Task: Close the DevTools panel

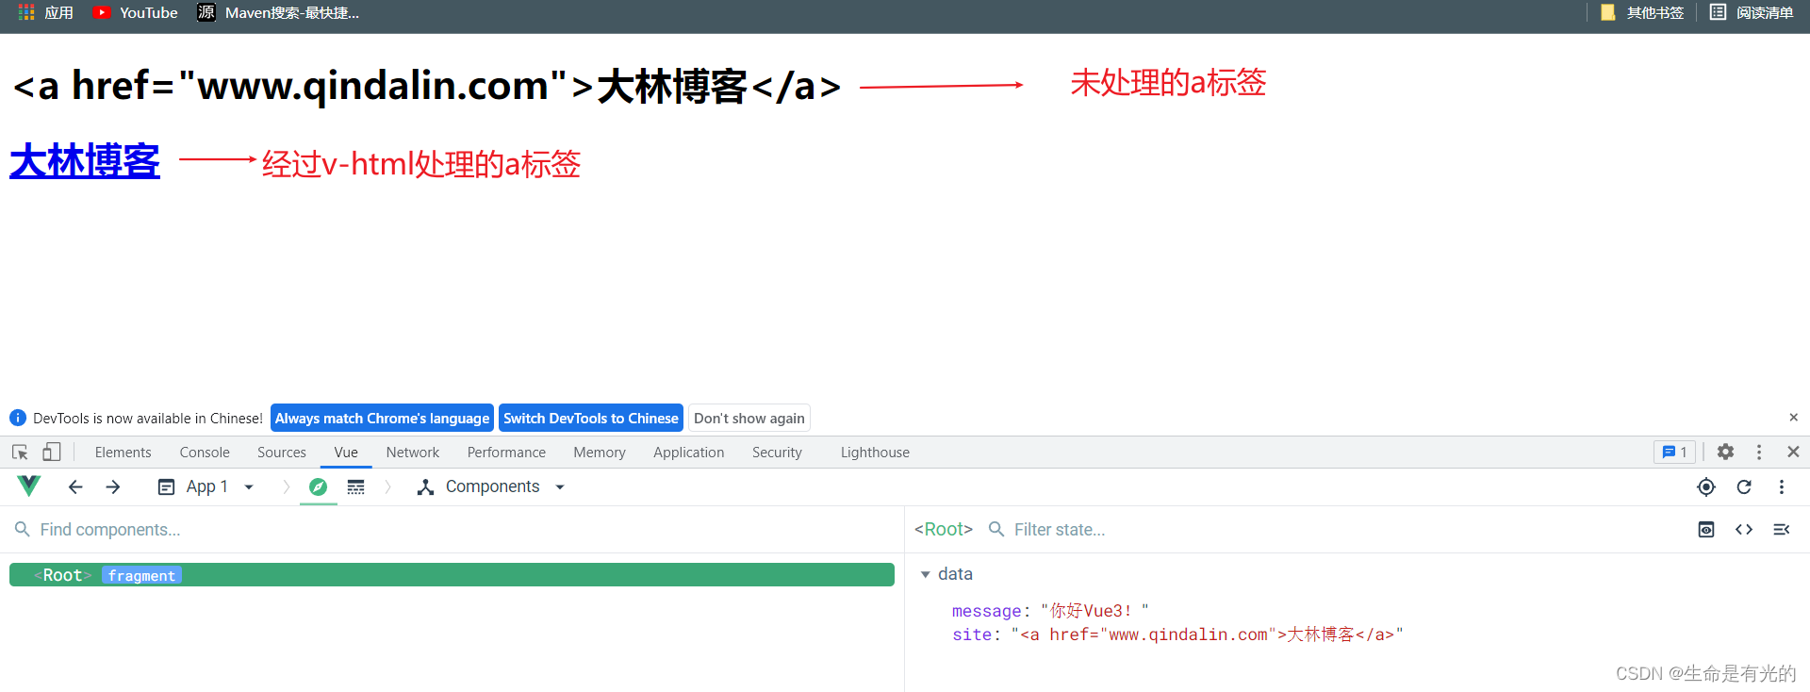Action: 1793,453
